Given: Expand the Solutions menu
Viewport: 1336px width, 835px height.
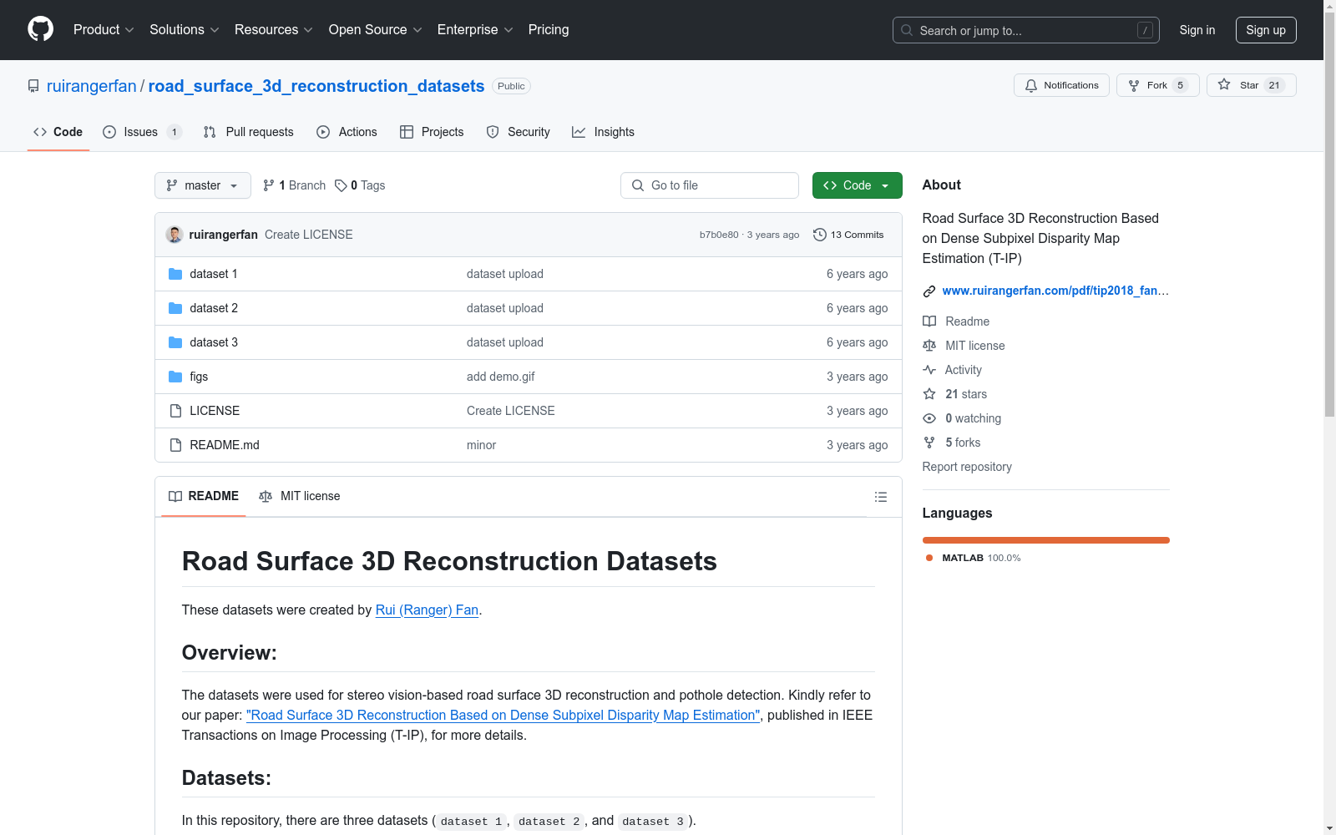Looking at the screenshot, I should 185,30.
